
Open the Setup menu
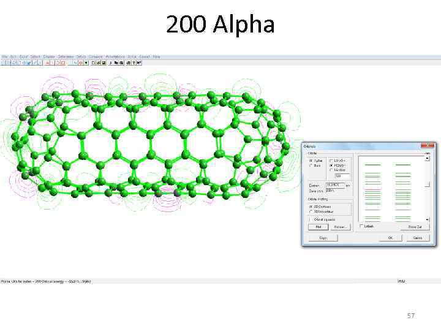click(81, 56)
